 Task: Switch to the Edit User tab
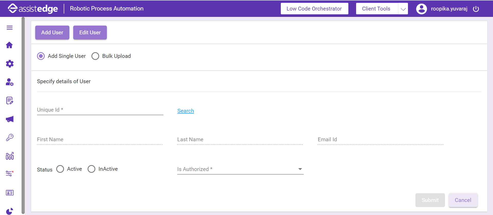[x=90, y=33]
